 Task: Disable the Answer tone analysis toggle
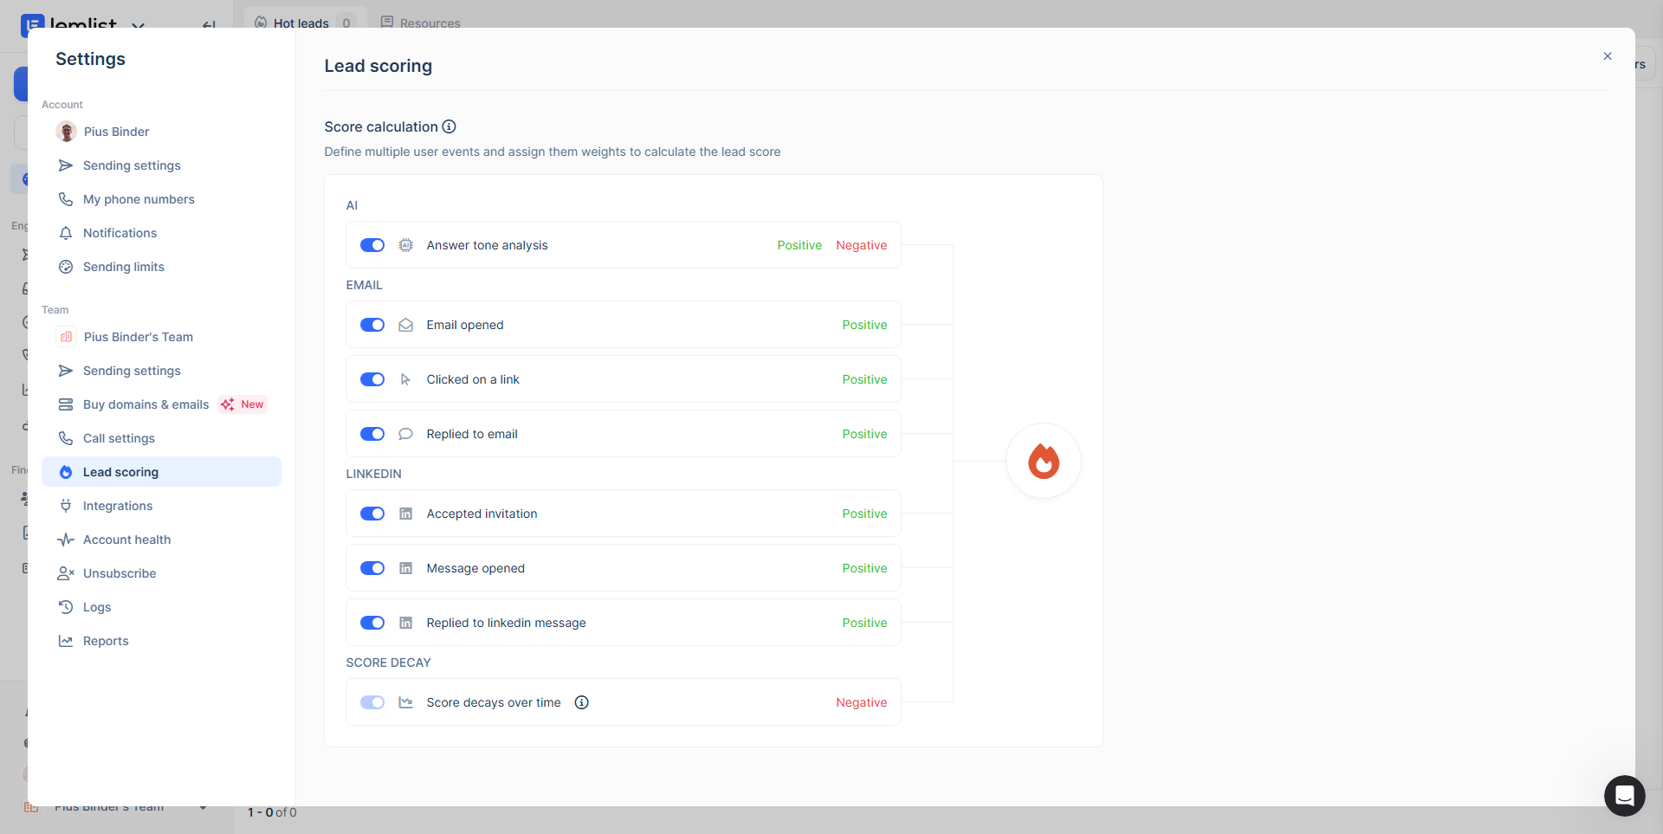pyautogui.click(x=372, y=245)
